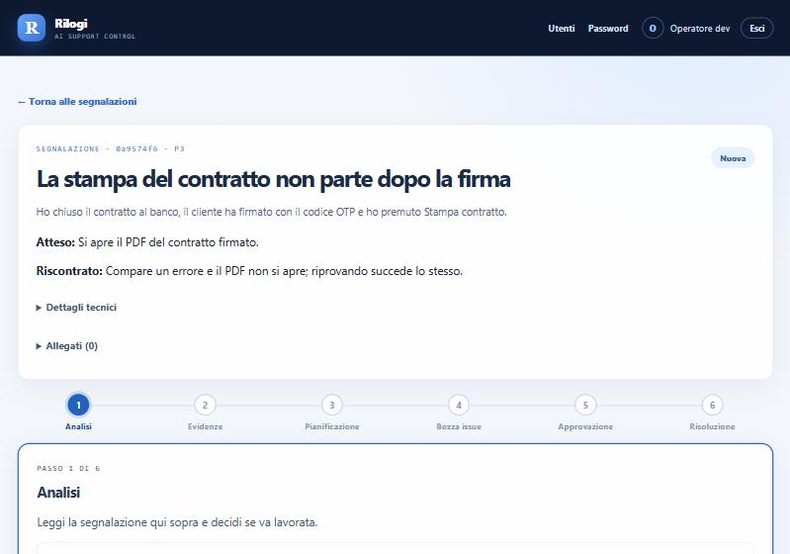Click the Operatore dev avatar circle
The height and width of the screenshot is (554, 790).
pos(653,29)
